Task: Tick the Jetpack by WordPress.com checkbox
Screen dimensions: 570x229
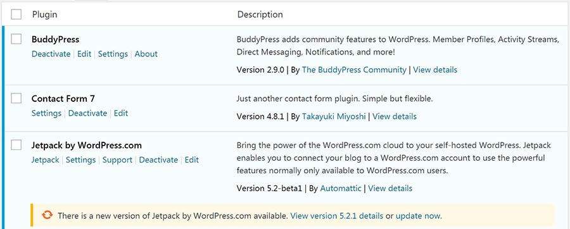Action: click(16, 145)
